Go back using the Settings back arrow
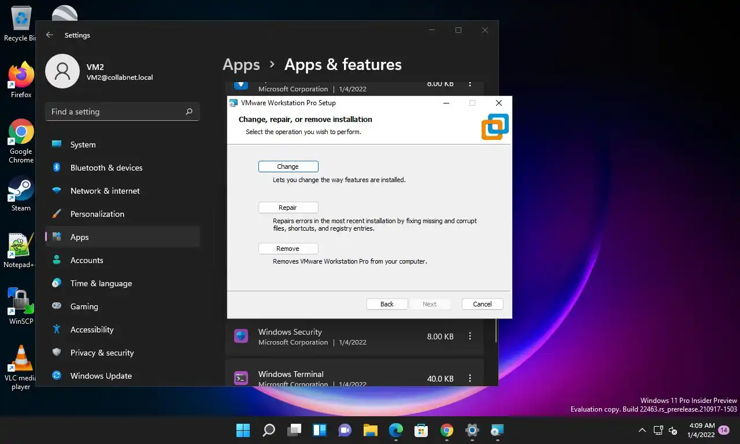 pyautogui.click(x=50, y=35)
